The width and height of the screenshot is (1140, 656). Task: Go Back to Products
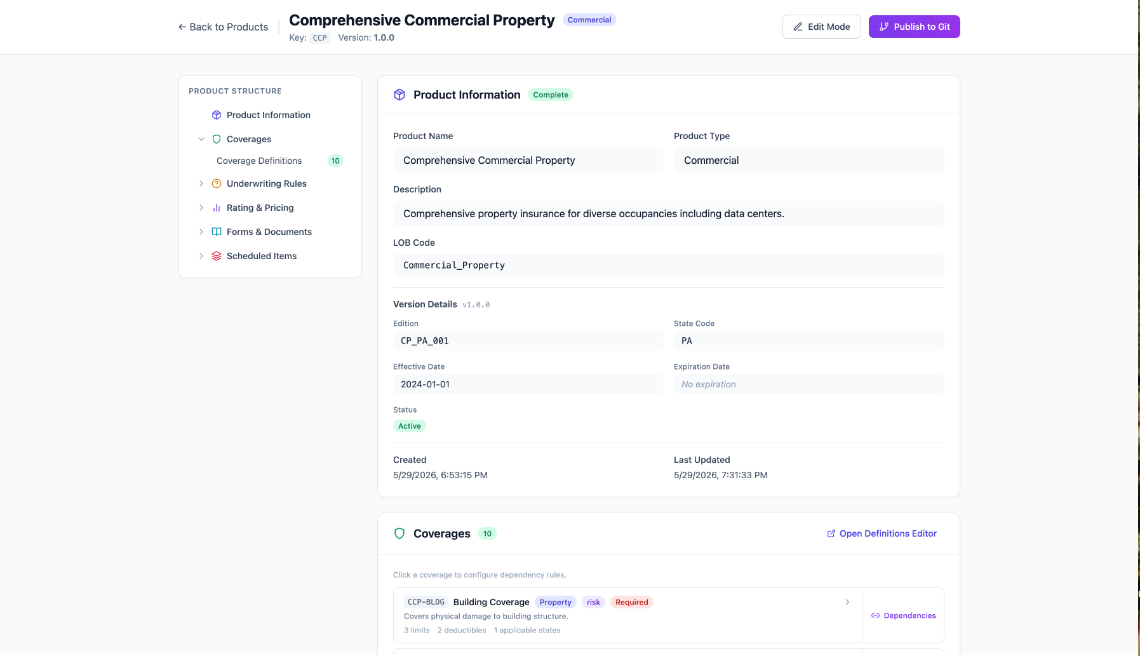(x=223, y=27)
